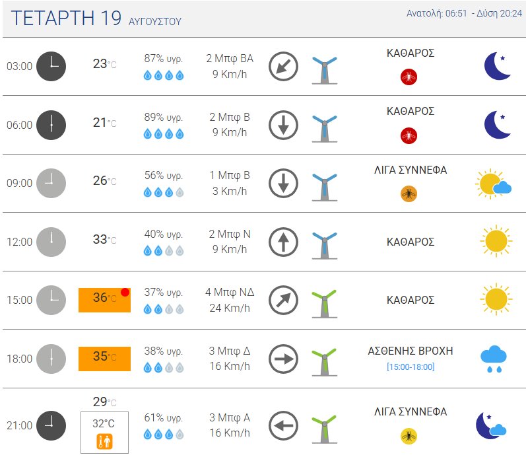The image size is (526, 463).
Task: Click the left-pointing wind arrow at 21:00
Action: tap(284, 425)
